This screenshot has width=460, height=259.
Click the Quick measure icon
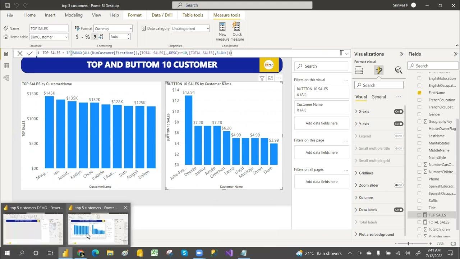236,27
